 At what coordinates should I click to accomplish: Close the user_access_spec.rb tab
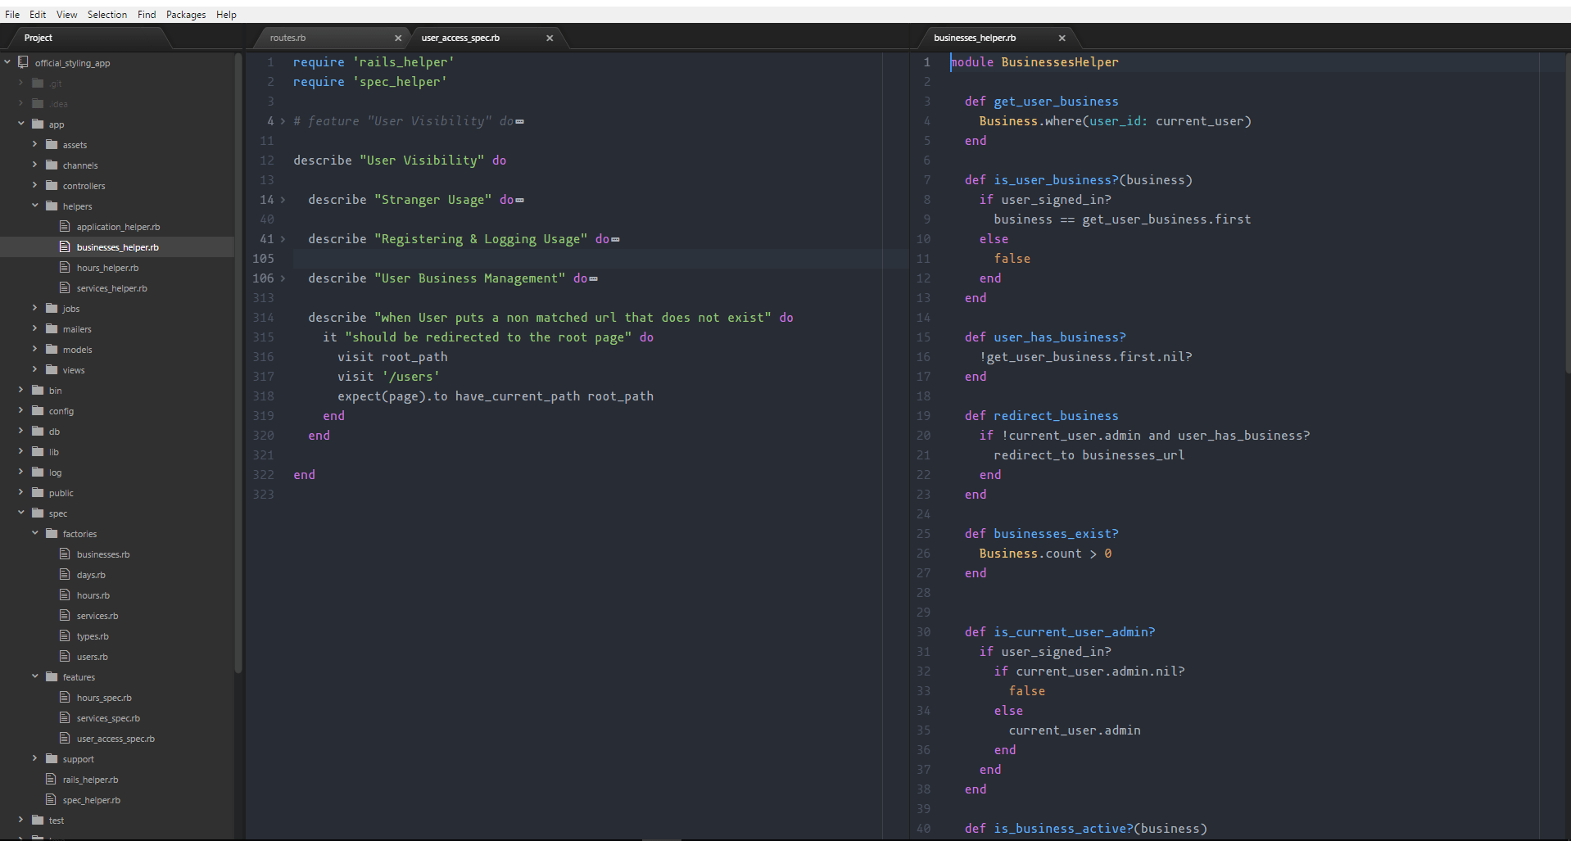[x=550, y=38]
